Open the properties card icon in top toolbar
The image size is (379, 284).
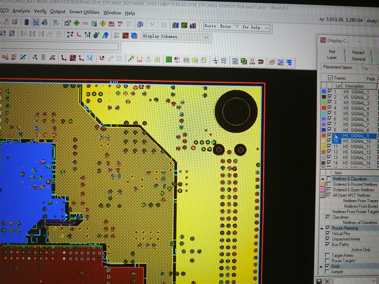tap(68, 23)
